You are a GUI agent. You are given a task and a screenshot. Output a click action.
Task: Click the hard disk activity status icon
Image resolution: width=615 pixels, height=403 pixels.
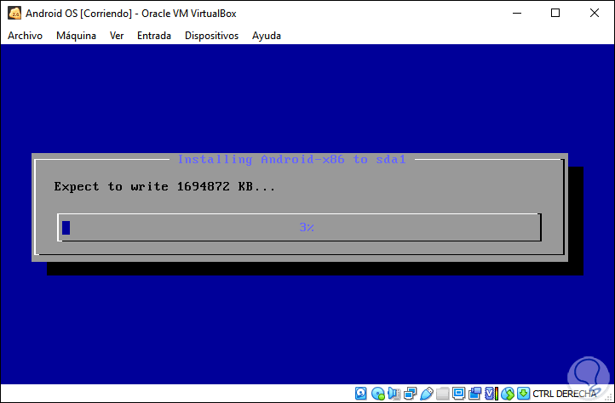361,393
